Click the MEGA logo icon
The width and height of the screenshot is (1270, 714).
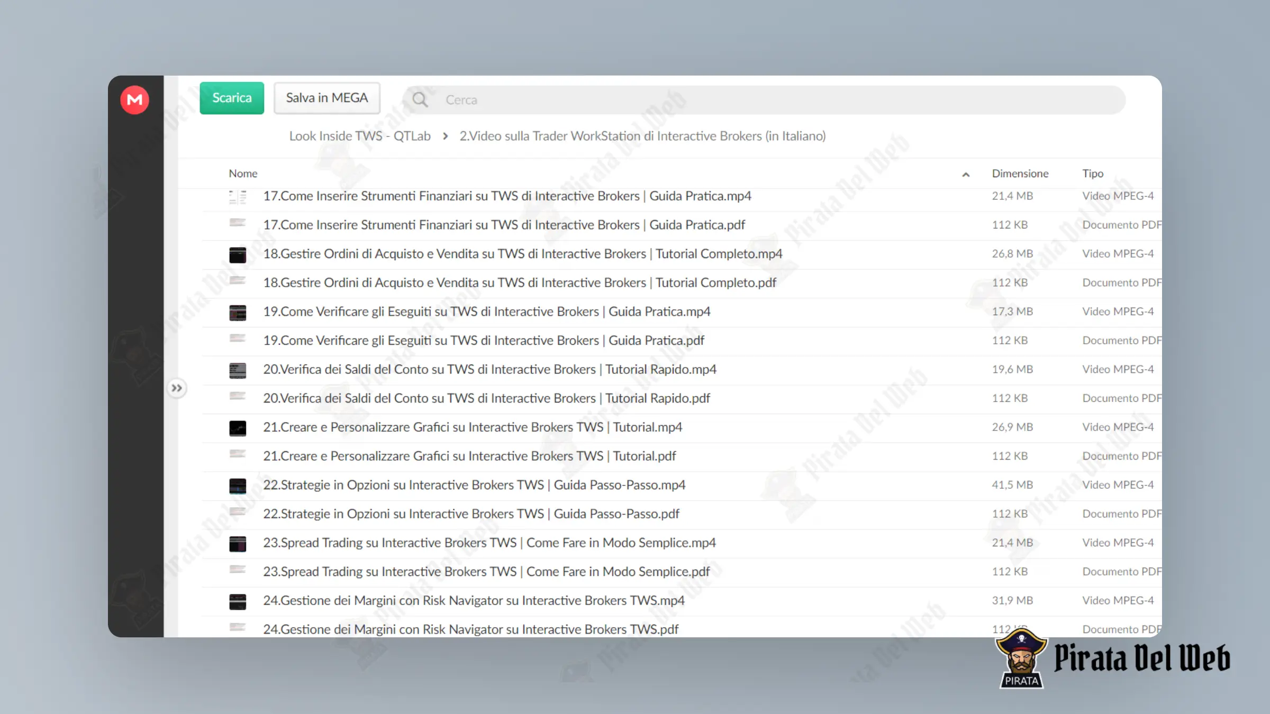pyautogui.click(x=134, y=99)
